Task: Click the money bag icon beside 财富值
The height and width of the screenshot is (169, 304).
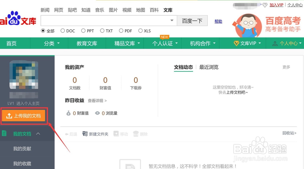Action: coord(68,113)
